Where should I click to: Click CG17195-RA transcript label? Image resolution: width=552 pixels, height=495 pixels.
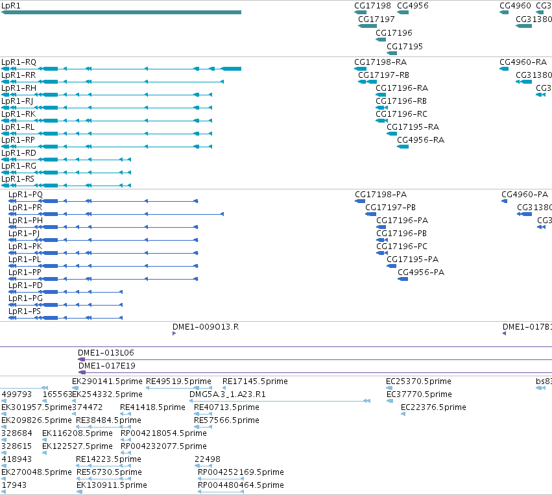[x=413, y=127]
